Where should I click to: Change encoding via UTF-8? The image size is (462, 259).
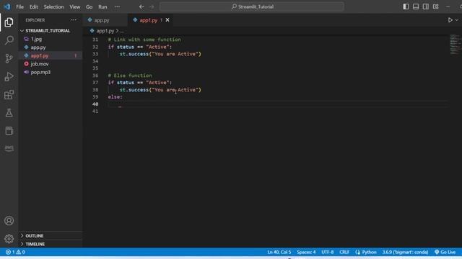click(x=327, y=252)
